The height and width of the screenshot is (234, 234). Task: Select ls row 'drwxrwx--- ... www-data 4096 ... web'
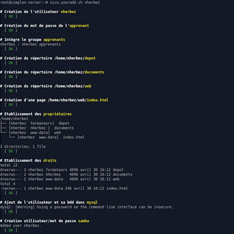[60, 179]
